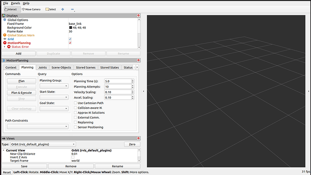Viewport: 311px width, 175px height.
Task: Enable Use Cartesian Path option
Action: [x=75, y=103]
